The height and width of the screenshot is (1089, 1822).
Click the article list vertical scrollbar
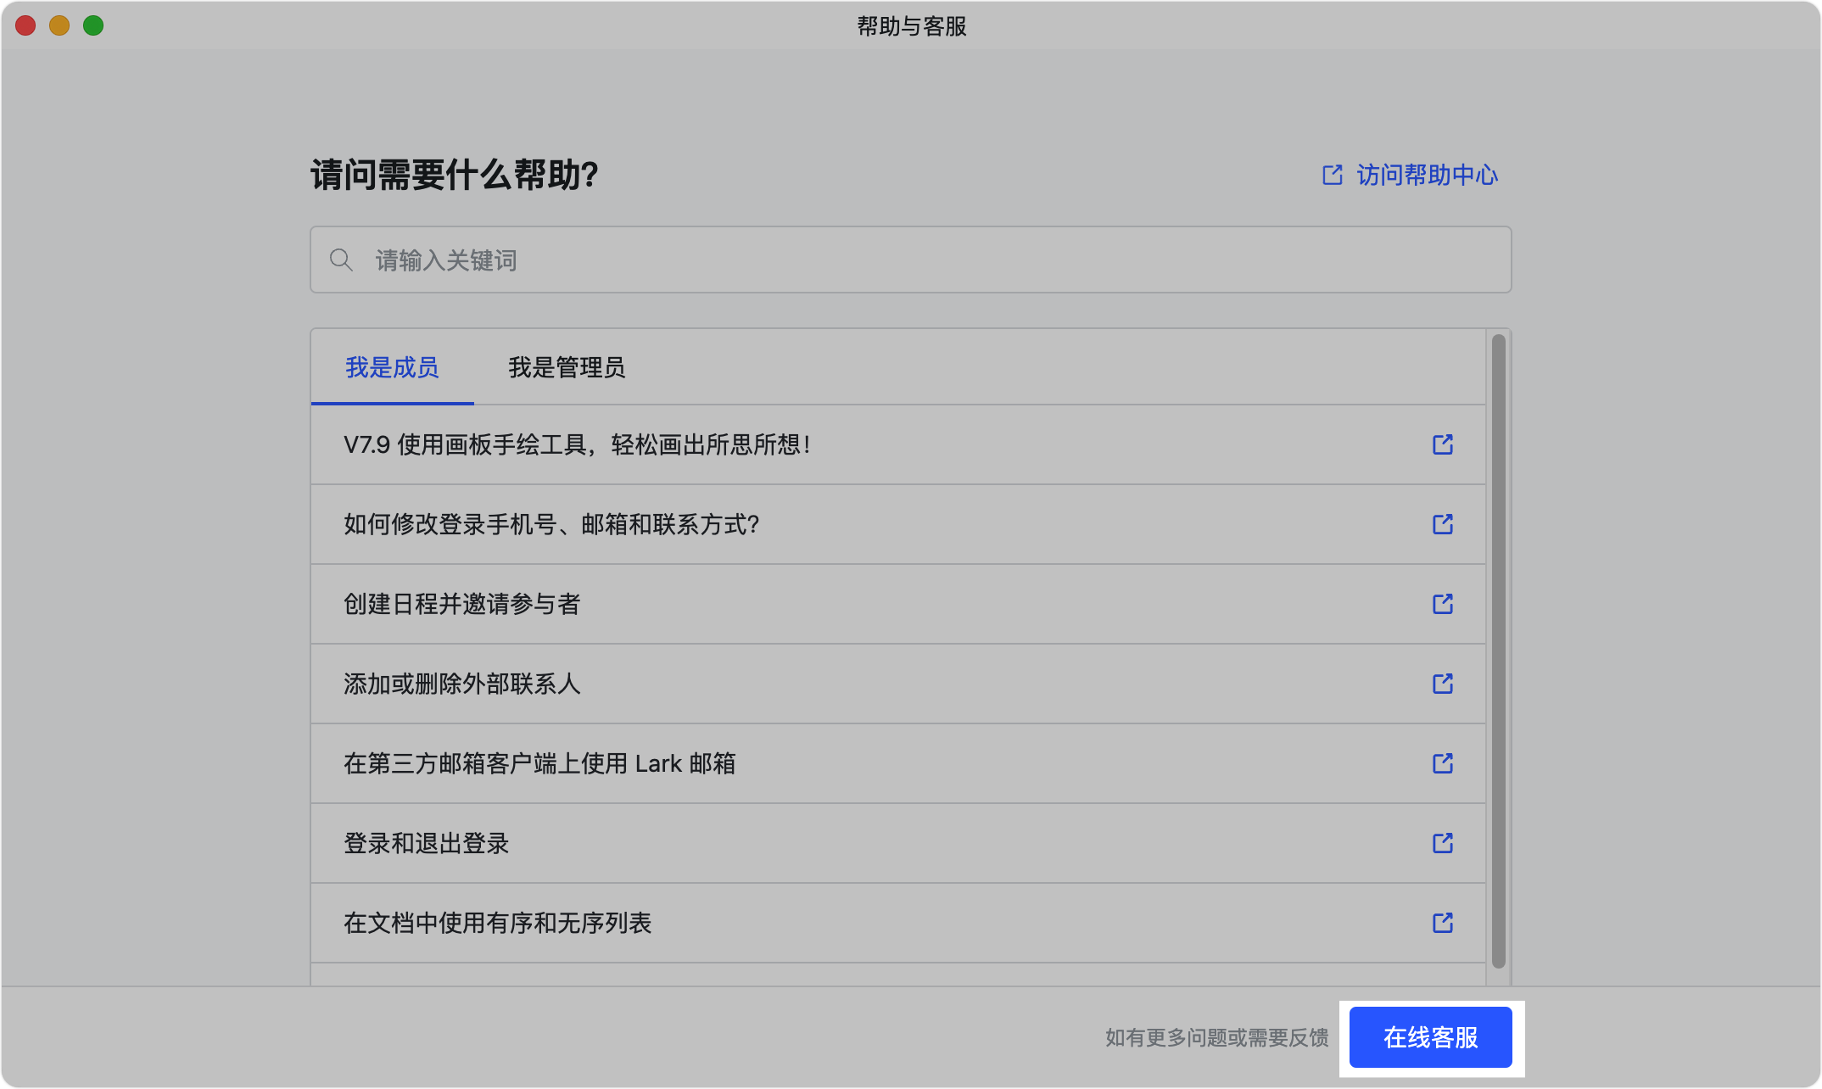click(1498, 650)
